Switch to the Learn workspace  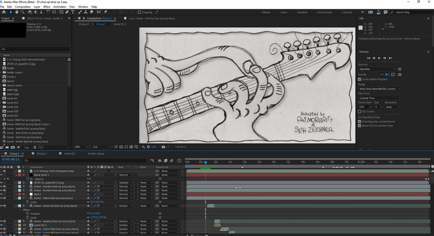[284, 12]
